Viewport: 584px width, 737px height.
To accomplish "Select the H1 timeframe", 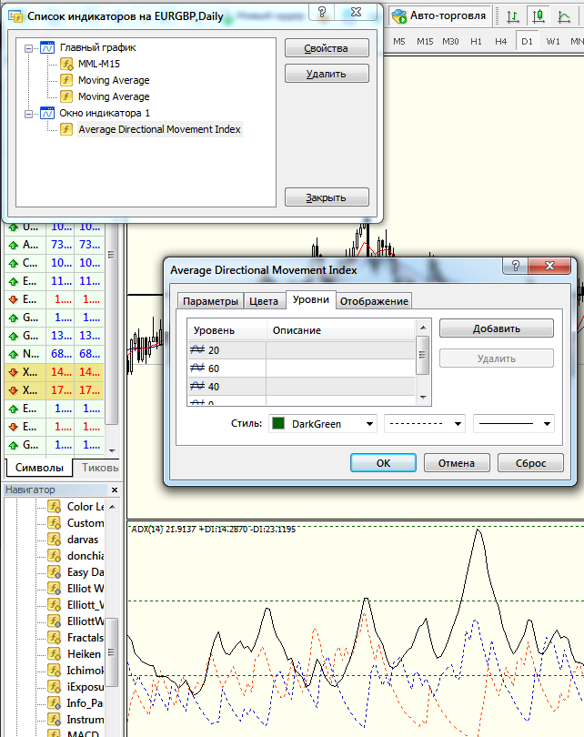I will pos(476,41).
